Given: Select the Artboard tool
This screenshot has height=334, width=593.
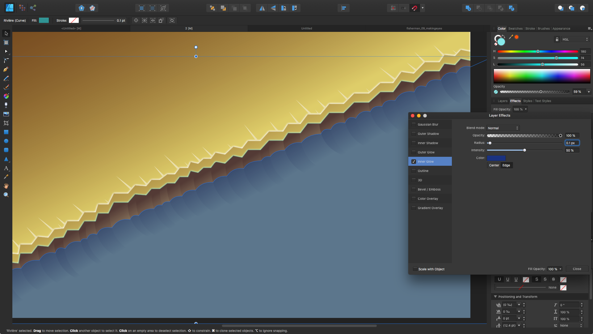Looking at the screenshot, I should [x=6, y=42].
